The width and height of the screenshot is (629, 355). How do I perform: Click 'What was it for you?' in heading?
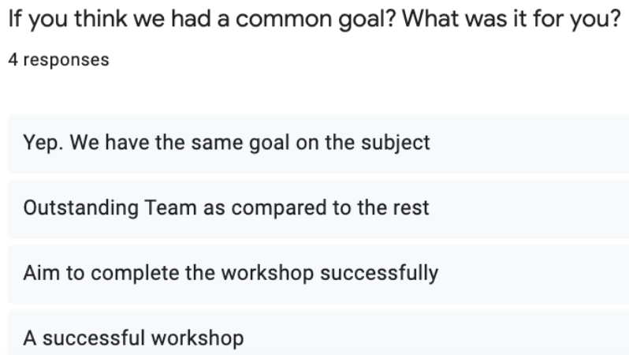point(512,19)
